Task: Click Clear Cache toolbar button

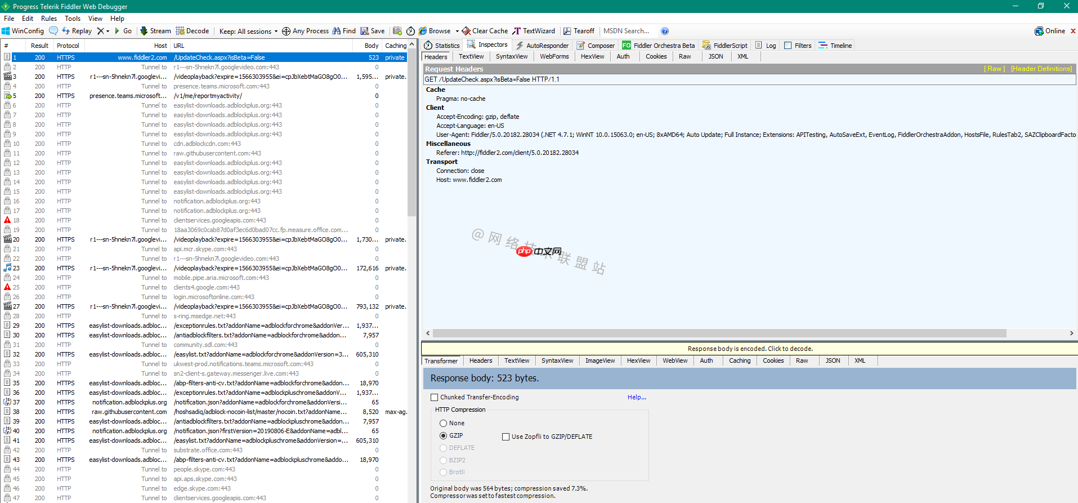Action: 485,31
